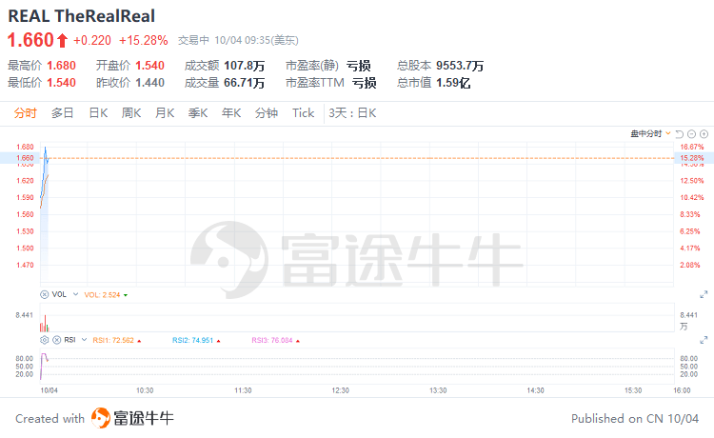Click the RSI2: 74.951 readout
The image size is (714, 438).
point(192,340)
